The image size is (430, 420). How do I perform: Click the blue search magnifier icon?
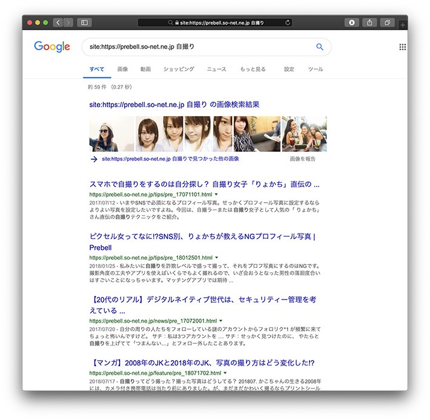pos(320,47)
